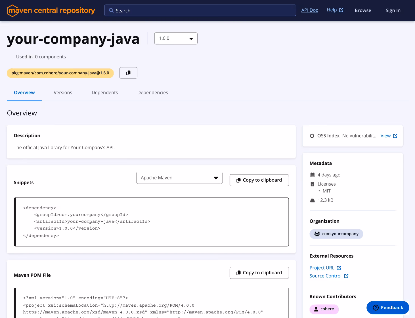Click the external link icon beside Project URL
This screenshot has width=415, height=318.
pyautogui.click(x=339, y=268)
